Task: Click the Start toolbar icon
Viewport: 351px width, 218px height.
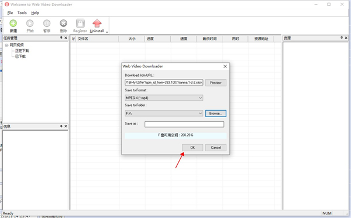Action: (x=30, y=23)
